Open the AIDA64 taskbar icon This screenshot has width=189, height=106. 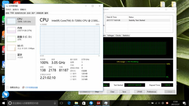(x=98, y=103)
